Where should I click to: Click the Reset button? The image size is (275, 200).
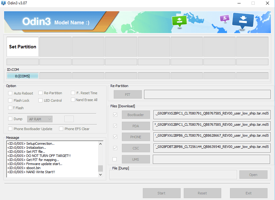tap(202, 193)
